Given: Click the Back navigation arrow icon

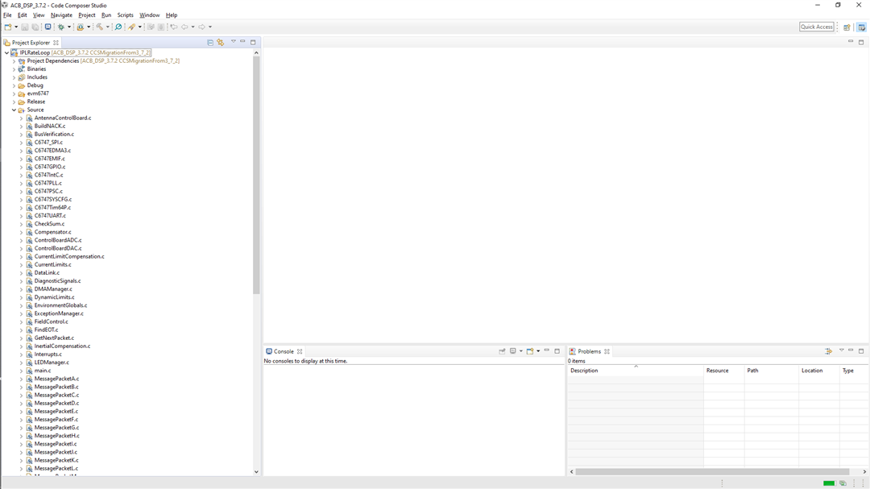Looking at the screenshot, I should (184, 27).
